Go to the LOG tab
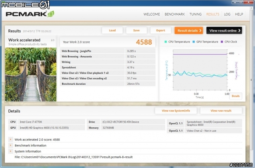Image resolution: width=255 pixels, height=168 pixels. click(227, 14)
